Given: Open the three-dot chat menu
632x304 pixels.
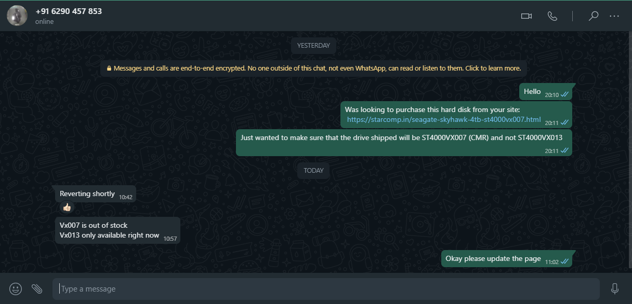Looking at the screenshot, I should [614, 16].
